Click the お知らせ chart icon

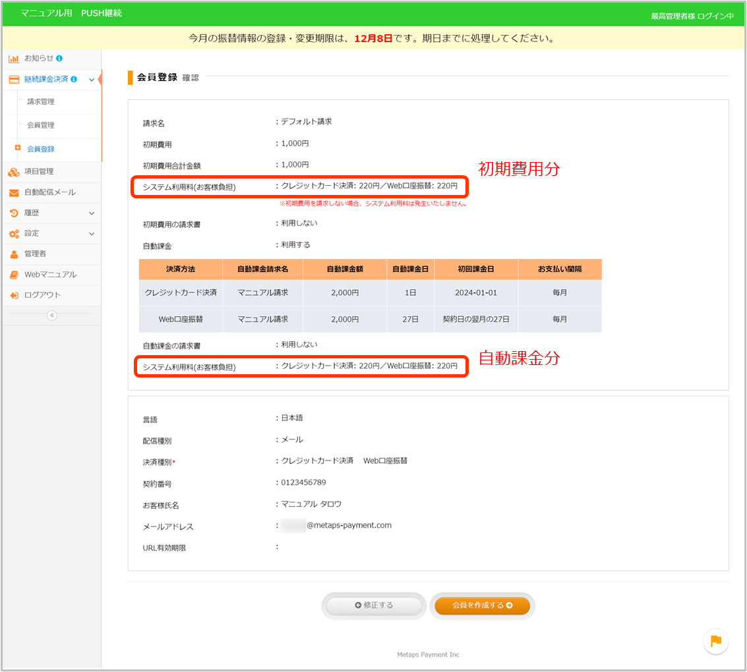pos(14,59)
